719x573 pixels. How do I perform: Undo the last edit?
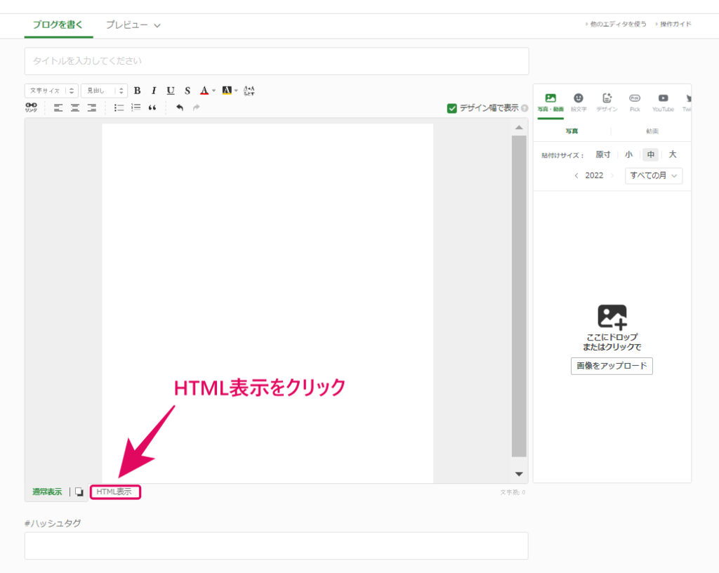(x=180, y=107)
